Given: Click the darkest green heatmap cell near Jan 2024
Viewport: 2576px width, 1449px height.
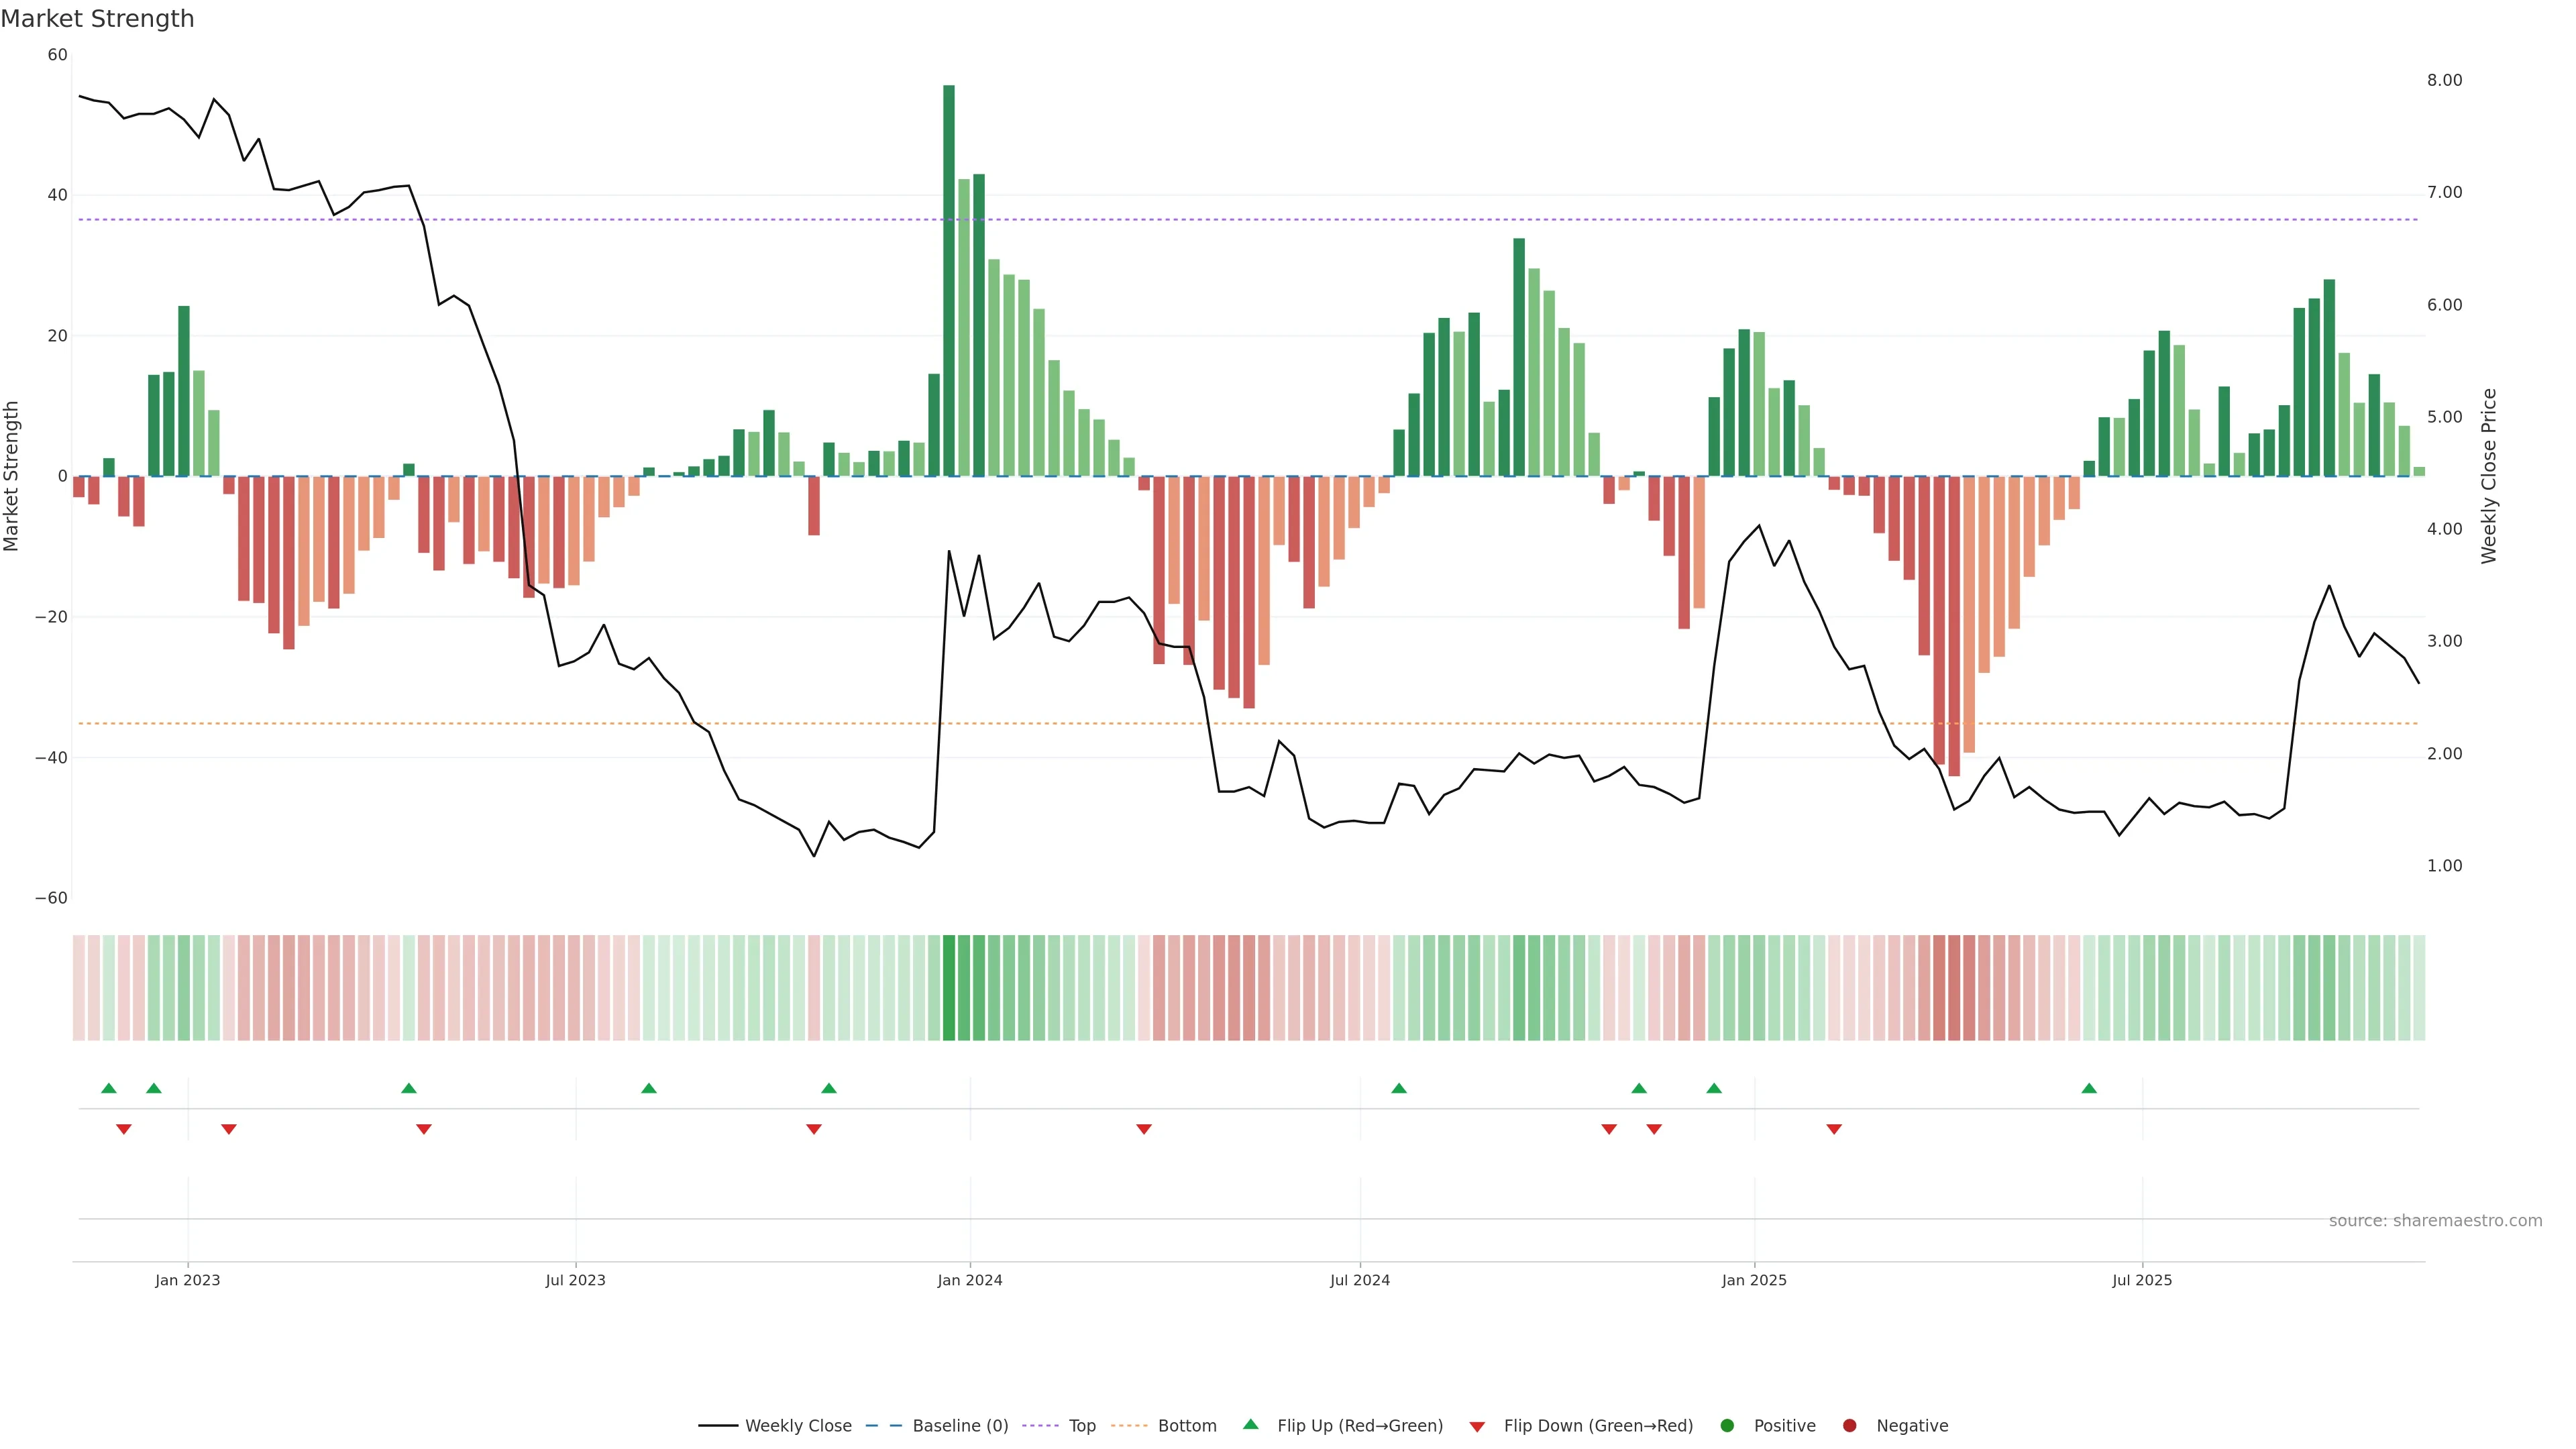Looking at the screenshot, I should (x=949, y=988).
